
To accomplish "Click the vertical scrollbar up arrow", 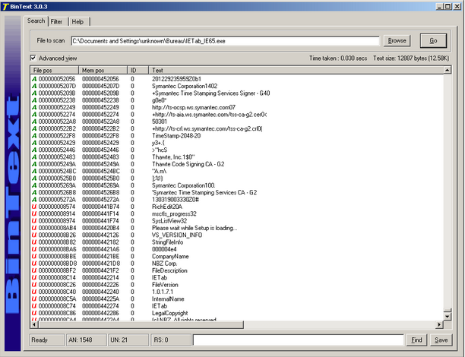I will pos(448,70).
